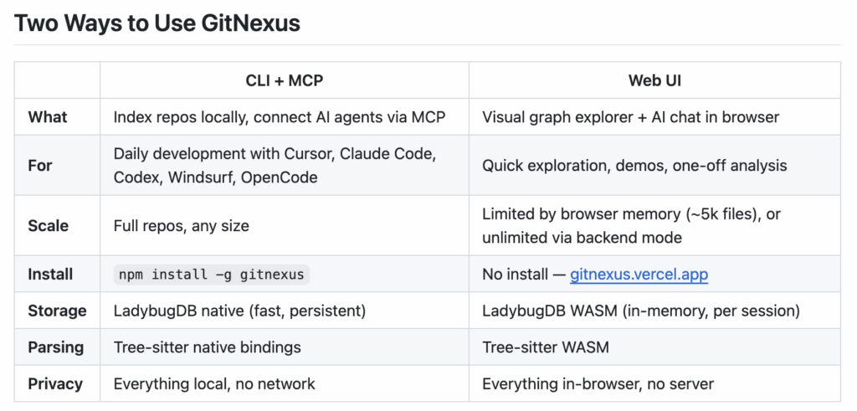
Task: Click the "Scale" row label
Action: [49, 226]
